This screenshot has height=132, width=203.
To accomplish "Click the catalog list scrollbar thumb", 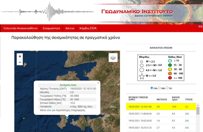I will click(x=198, y=111).
